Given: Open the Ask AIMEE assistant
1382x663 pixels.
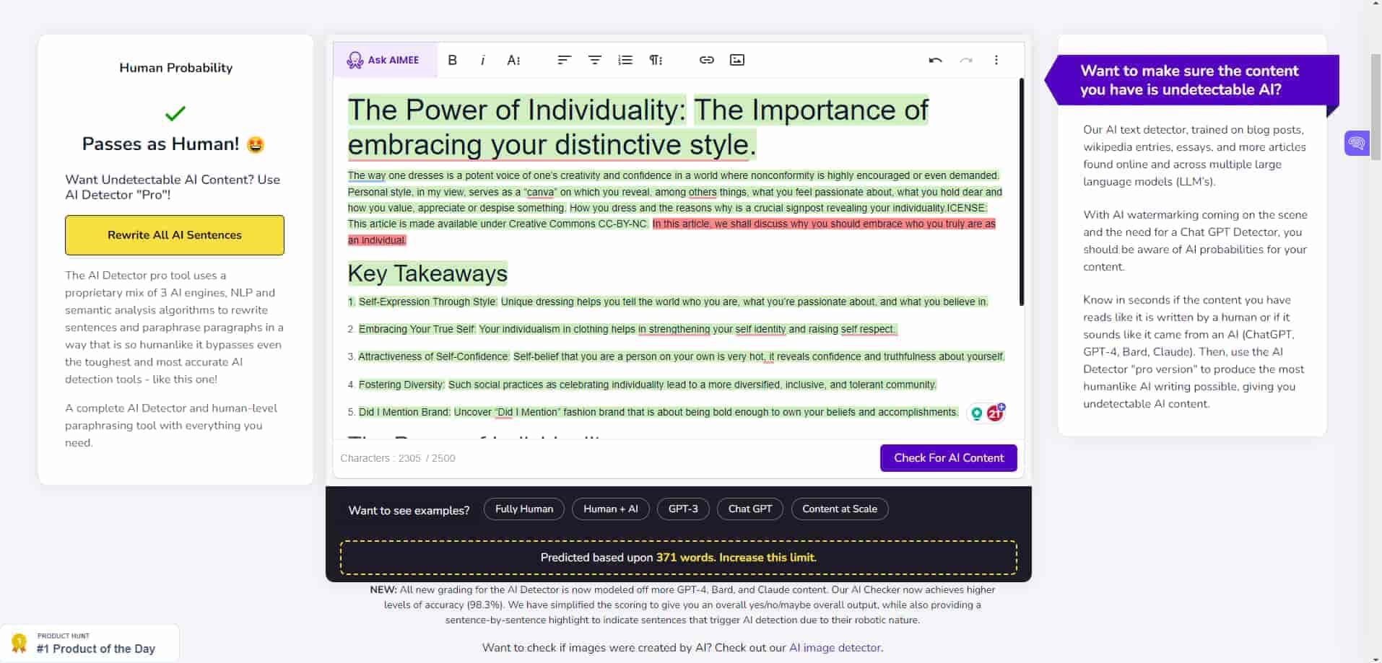Looking at the screenshot, I should coord(384,60).
